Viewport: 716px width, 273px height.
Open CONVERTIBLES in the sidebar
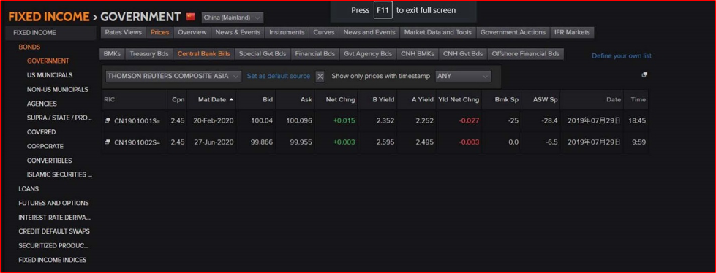[49, 161]
